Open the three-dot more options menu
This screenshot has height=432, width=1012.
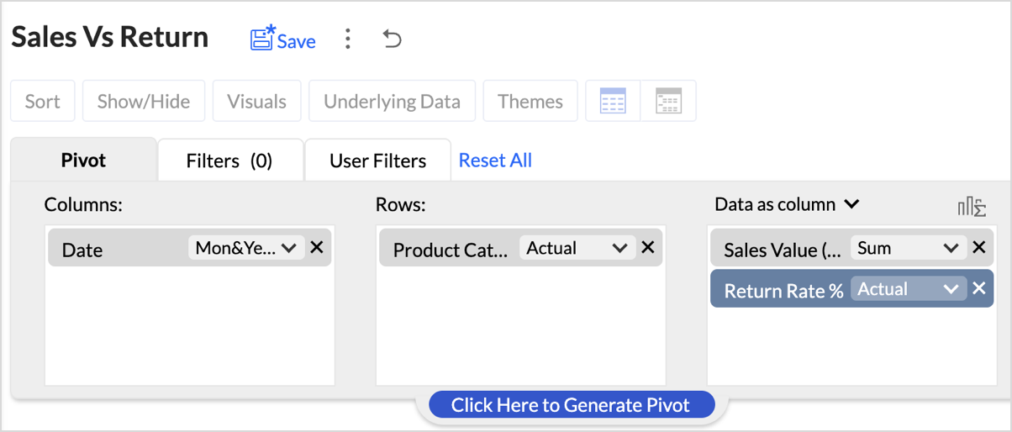(x=348, y=39)
